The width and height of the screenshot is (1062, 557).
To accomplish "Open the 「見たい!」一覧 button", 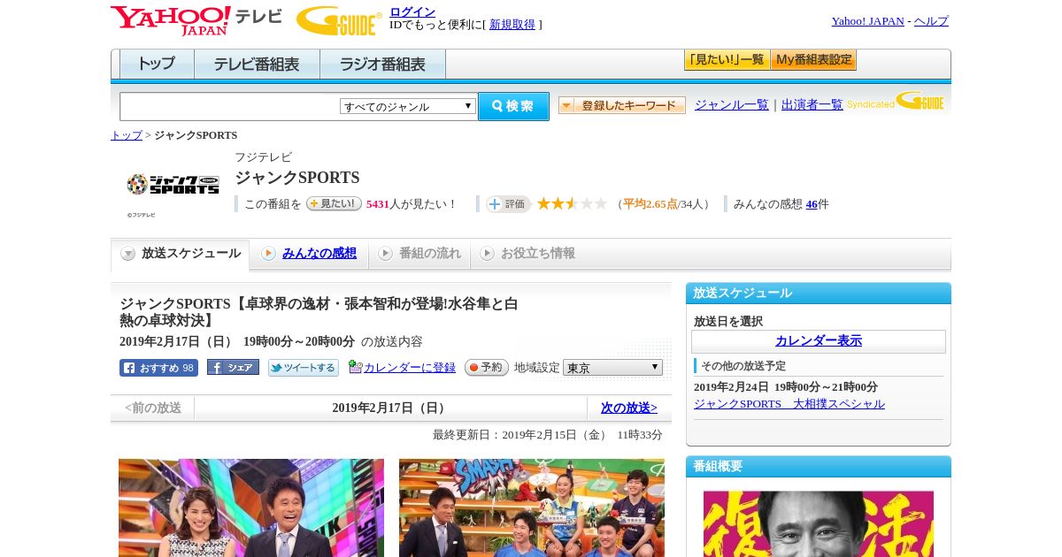I will [727, 60].
